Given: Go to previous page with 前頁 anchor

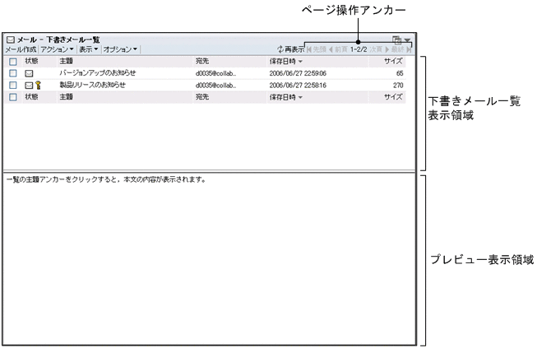Looking at the screenshot, I should pyautogui.click(x=338, y=49).
